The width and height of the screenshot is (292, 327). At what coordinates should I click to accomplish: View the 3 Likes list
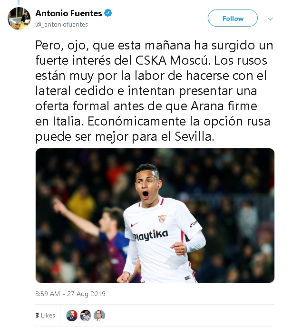tap(45, 315)
